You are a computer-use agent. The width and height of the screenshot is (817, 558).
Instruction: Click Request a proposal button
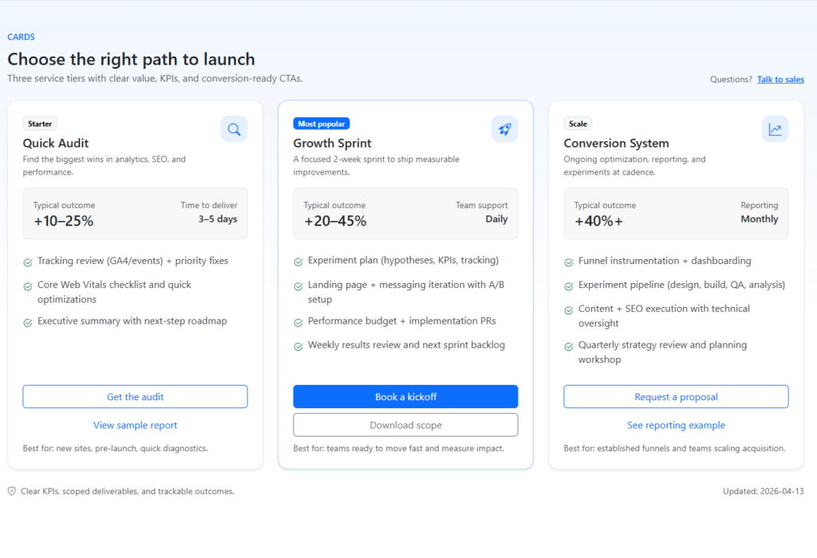676,397
